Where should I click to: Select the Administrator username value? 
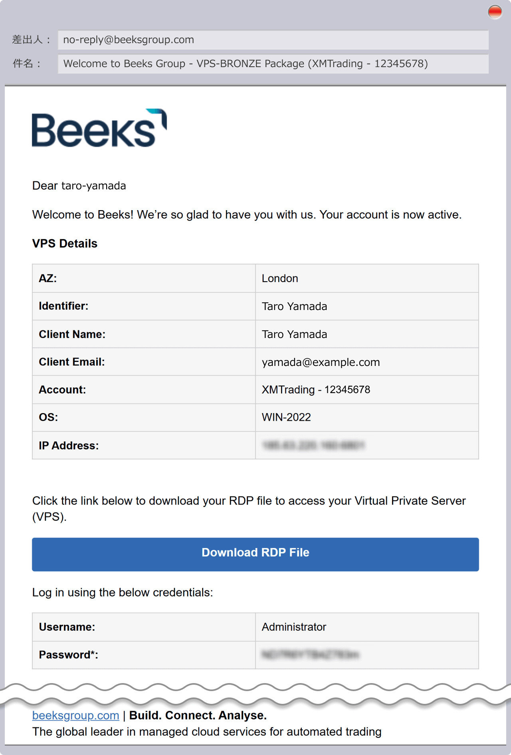pos(294,627)
